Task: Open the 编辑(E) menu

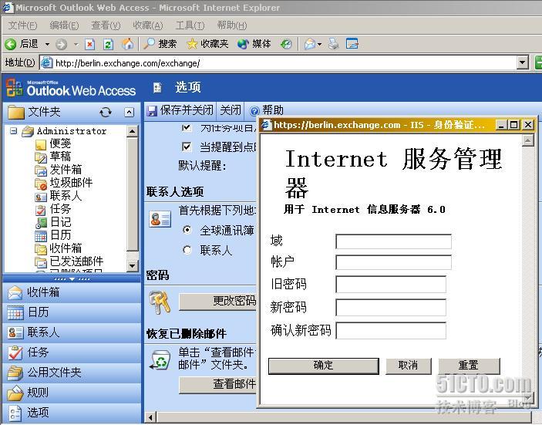Action: 64,25
